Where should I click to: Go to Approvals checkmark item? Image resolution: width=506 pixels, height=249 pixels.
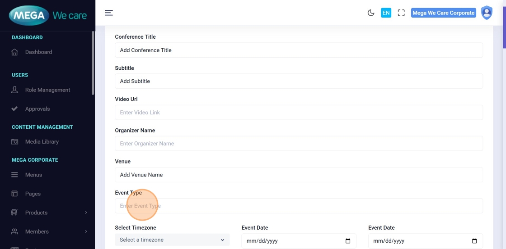pos(37,109)
